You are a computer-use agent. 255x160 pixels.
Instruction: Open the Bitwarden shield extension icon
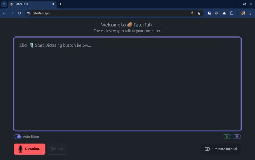pos(209,13)
